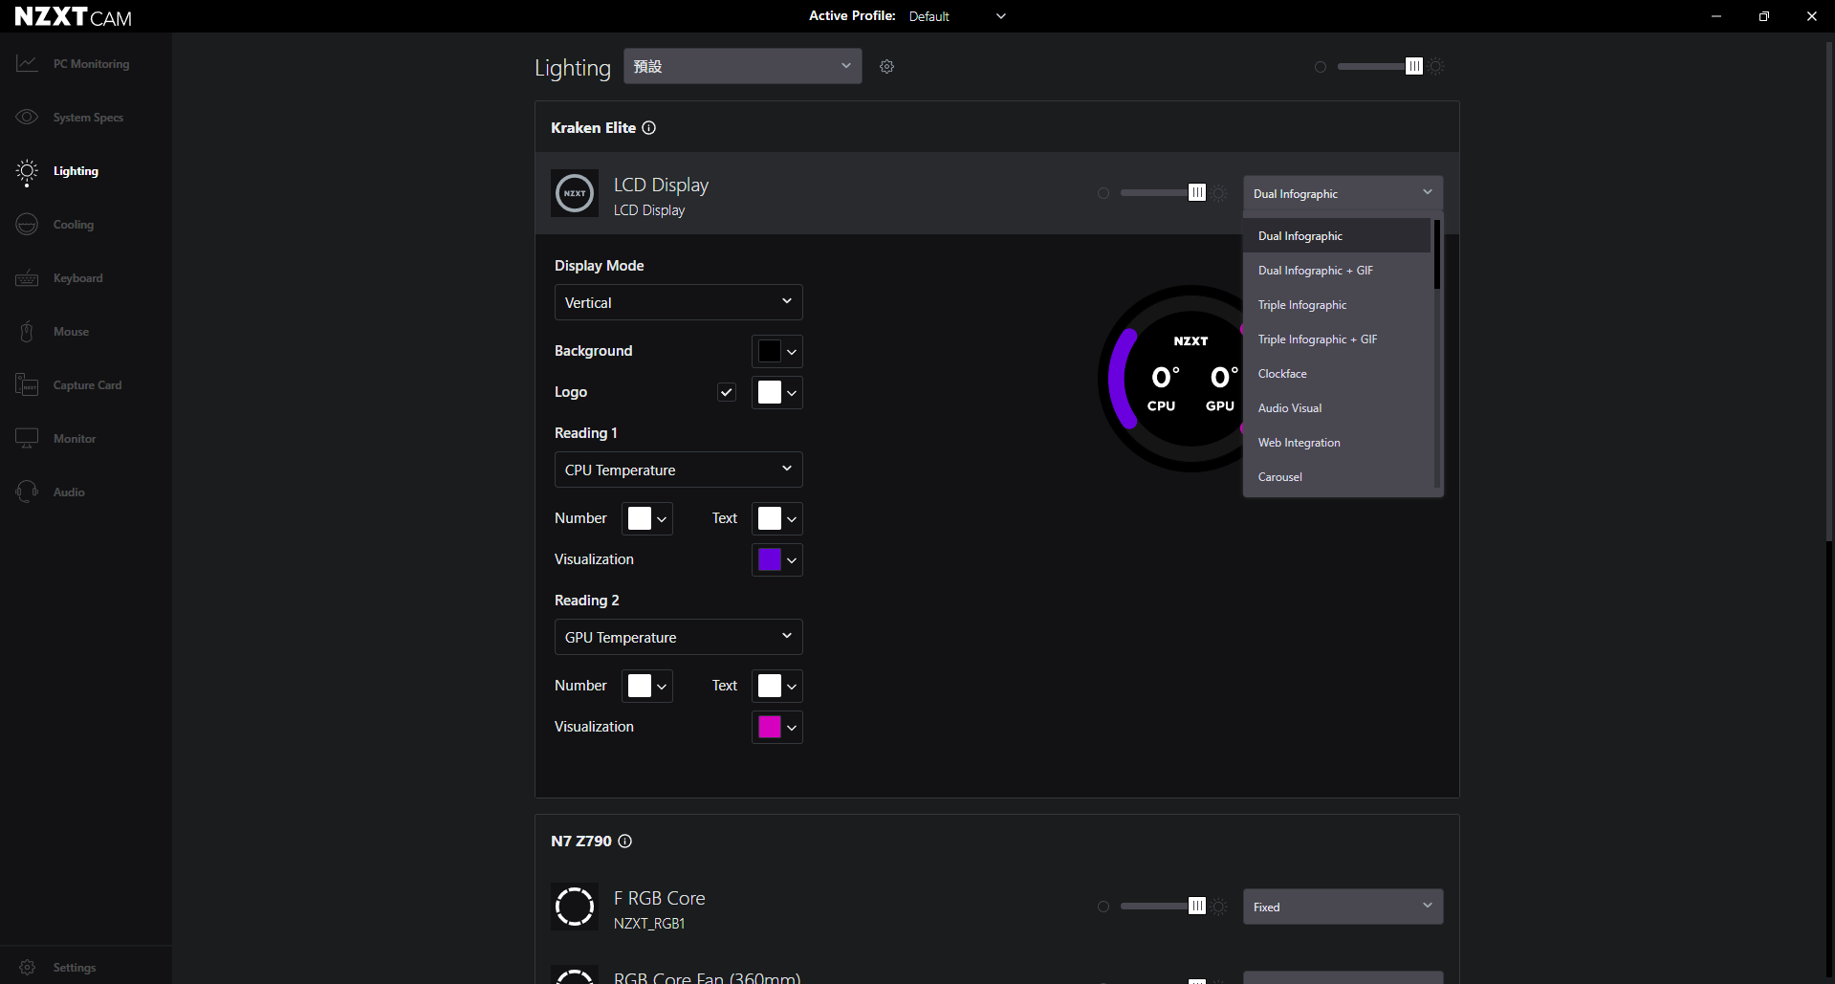
Task: Click the Audio headset icon
Action: coord(27,492)
